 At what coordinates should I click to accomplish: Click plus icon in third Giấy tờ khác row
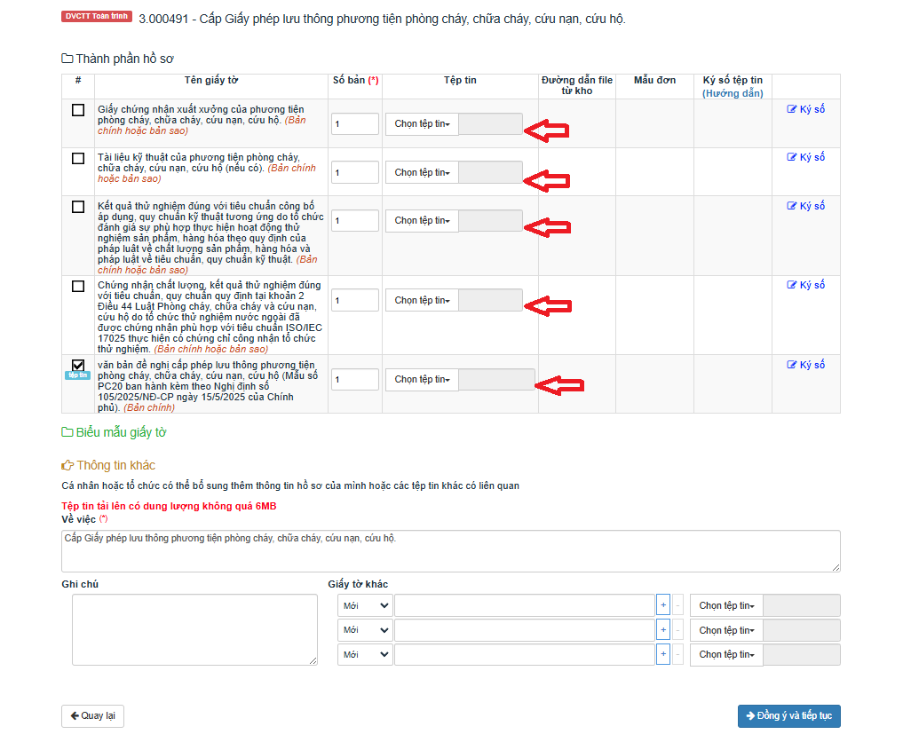point(662,655)
